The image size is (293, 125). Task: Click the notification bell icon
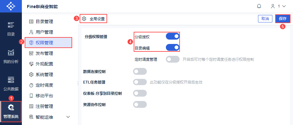(x=259, y=6)
